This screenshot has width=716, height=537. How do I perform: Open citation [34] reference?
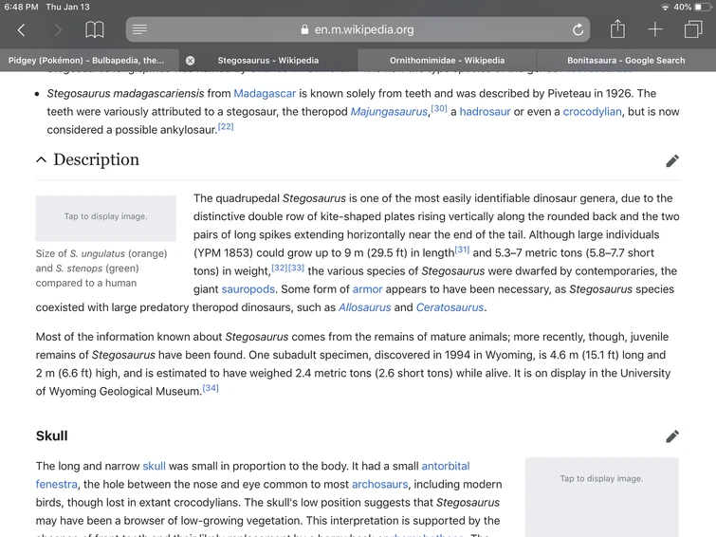[211, 388]
